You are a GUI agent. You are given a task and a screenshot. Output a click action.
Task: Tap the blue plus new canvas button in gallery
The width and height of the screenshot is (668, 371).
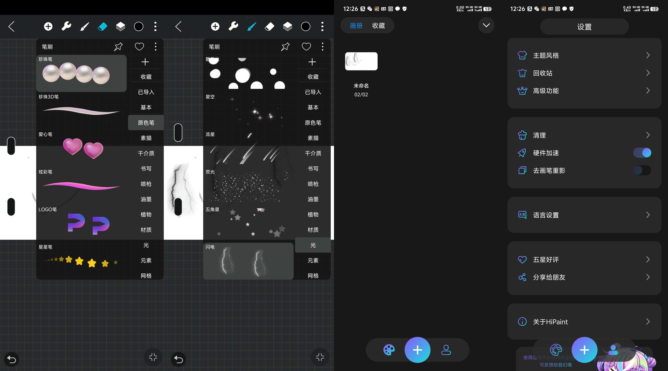pyautogui.click(x=417, y=350)
